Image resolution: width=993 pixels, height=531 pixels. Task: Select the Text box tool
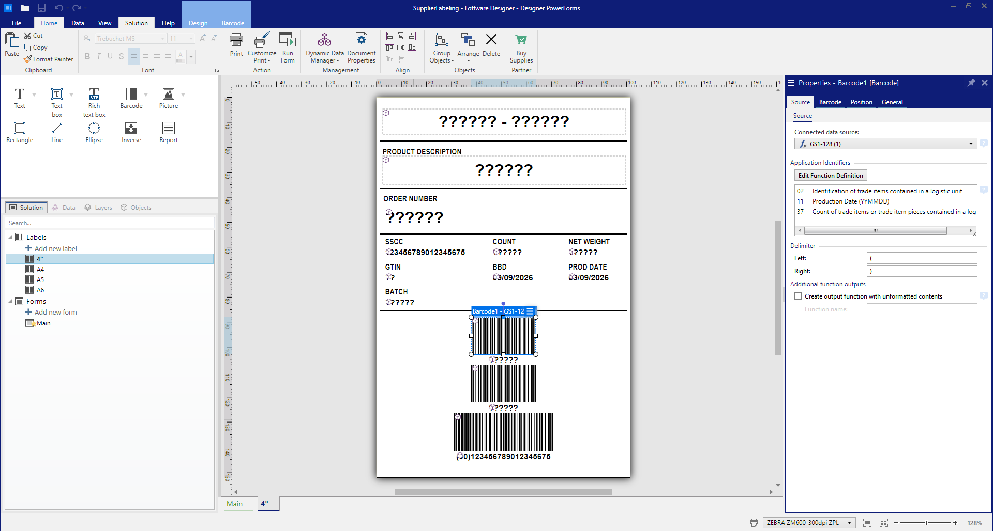pos(57,102)
